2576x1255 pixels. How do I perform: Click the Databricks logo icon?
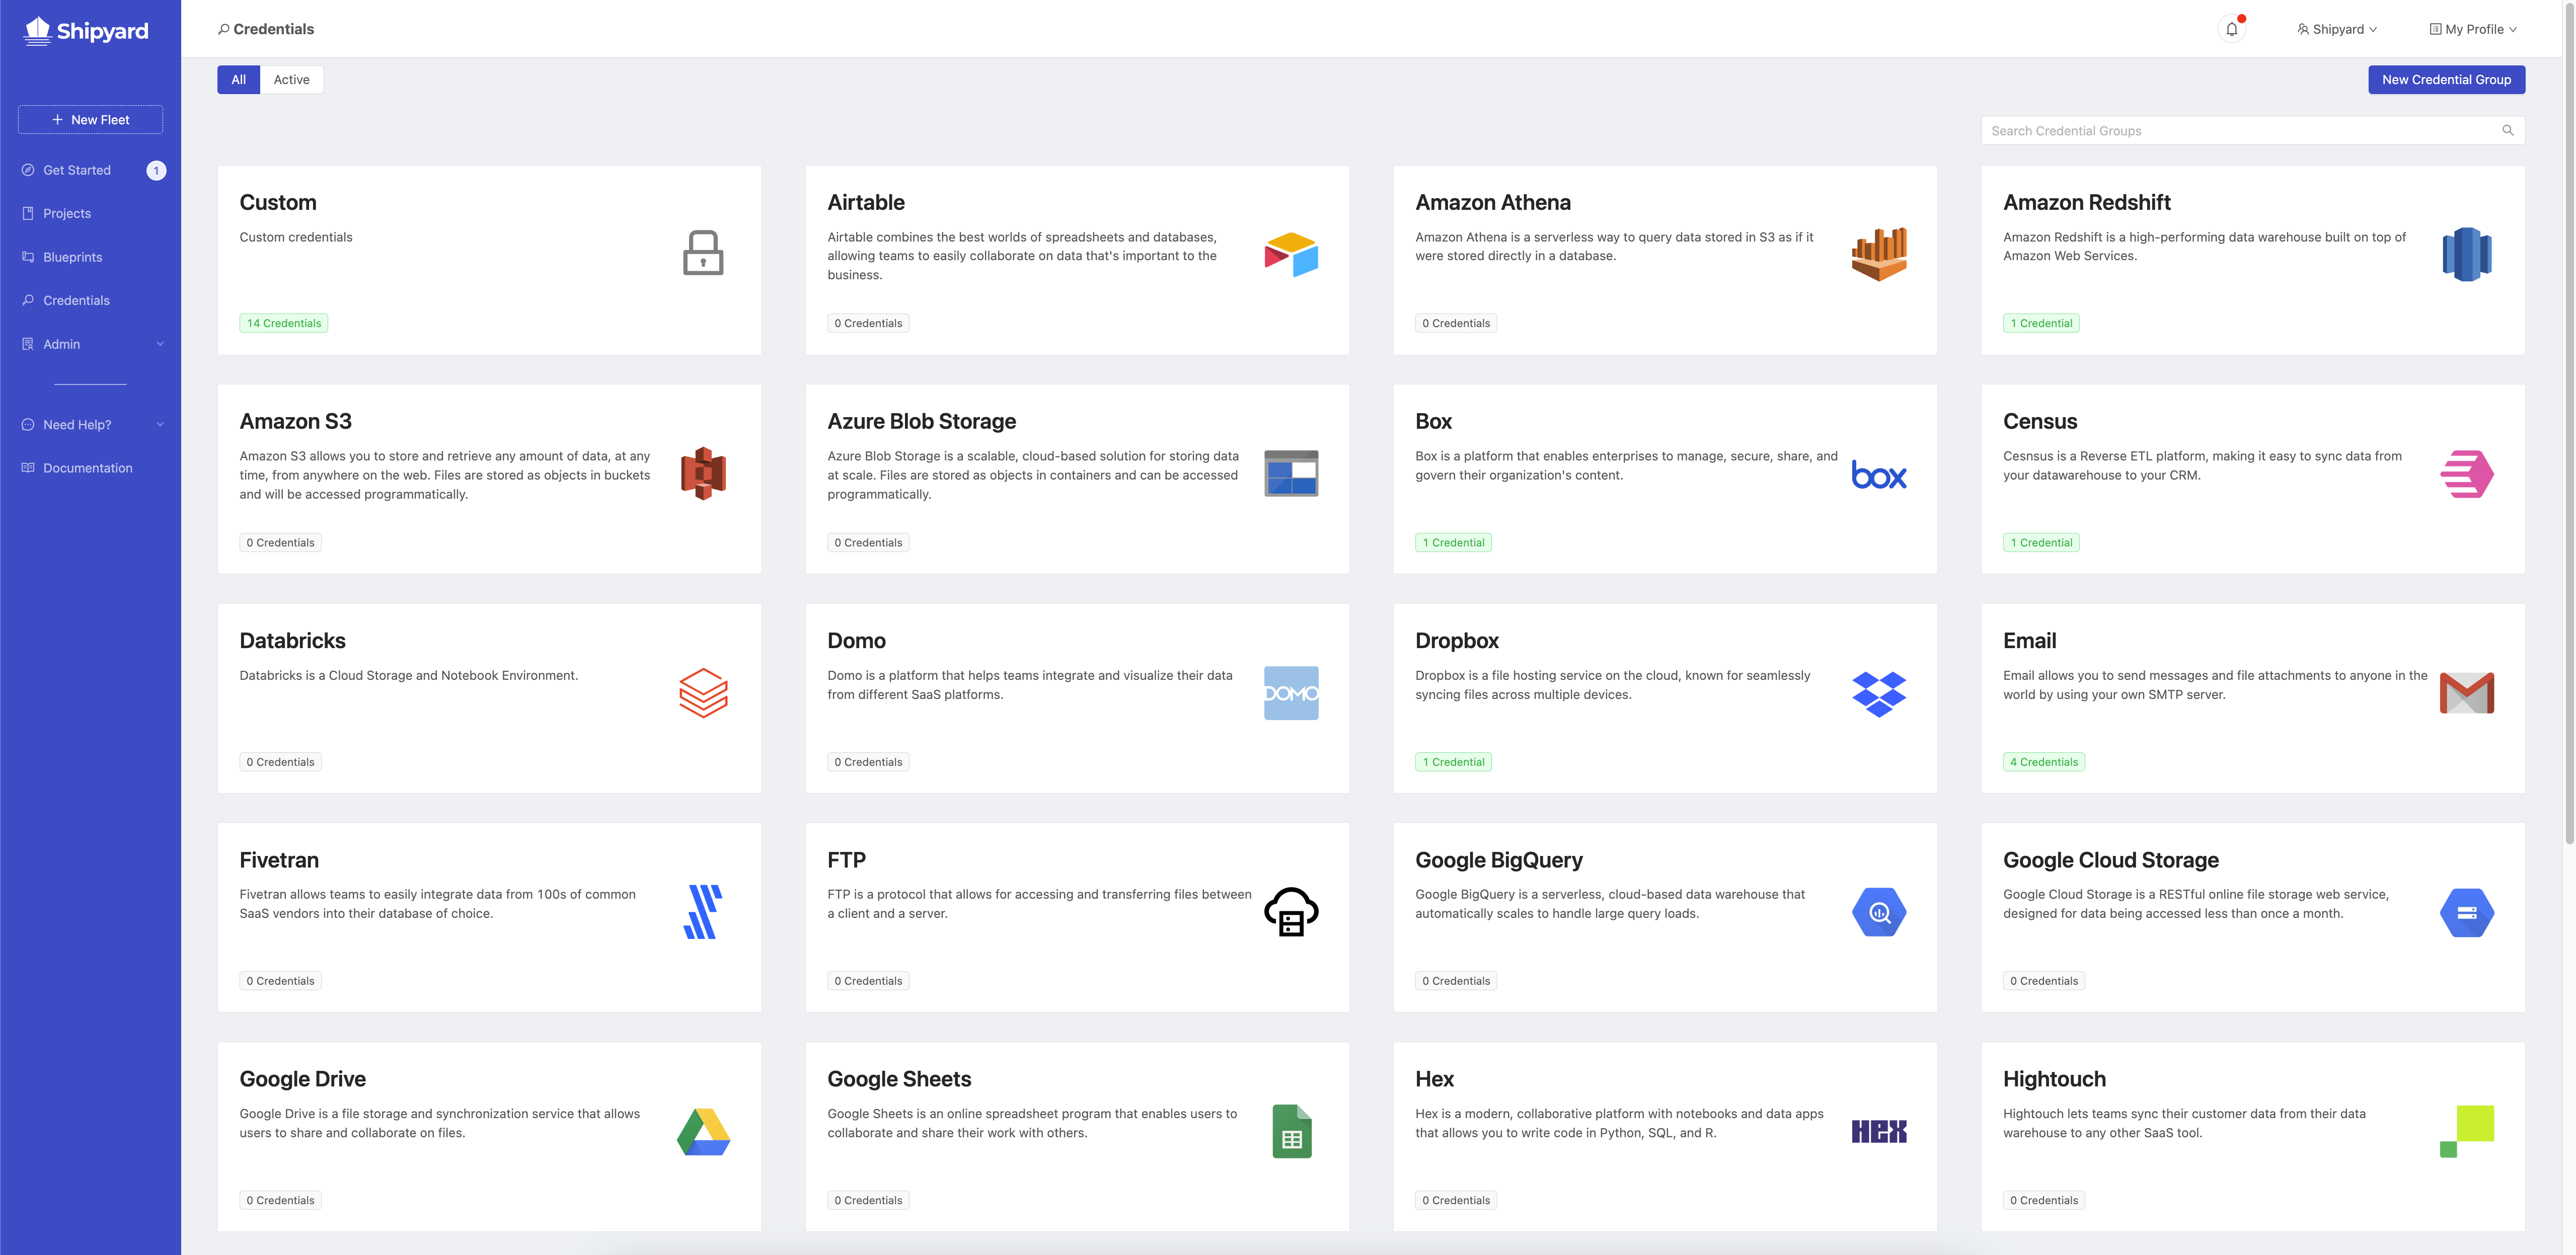[703, 693]
